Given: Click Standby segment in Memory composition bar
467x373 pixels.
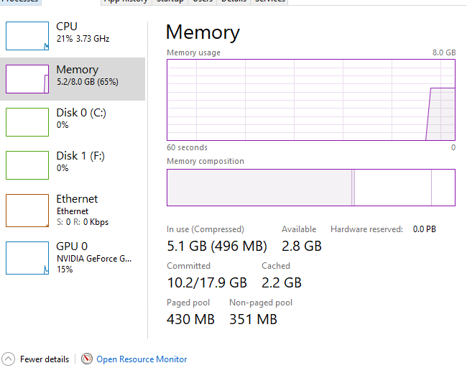Looking at the screenshot, I should [392, 188].
